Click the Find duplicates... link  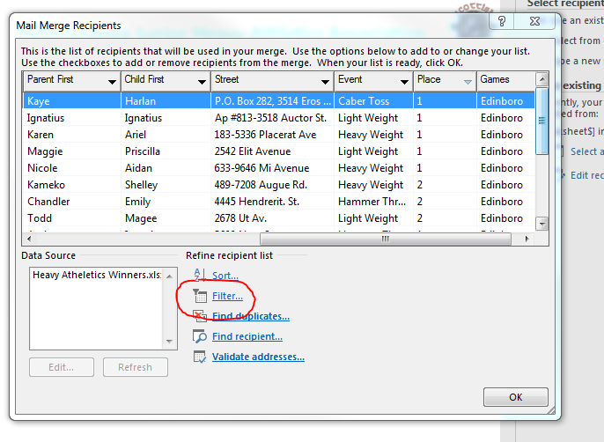(x=250, y=317)
